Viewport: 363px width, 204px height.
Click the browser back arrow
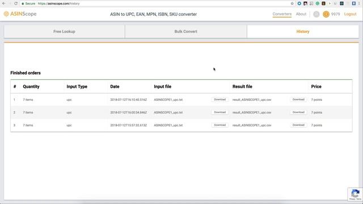[4, 3]
